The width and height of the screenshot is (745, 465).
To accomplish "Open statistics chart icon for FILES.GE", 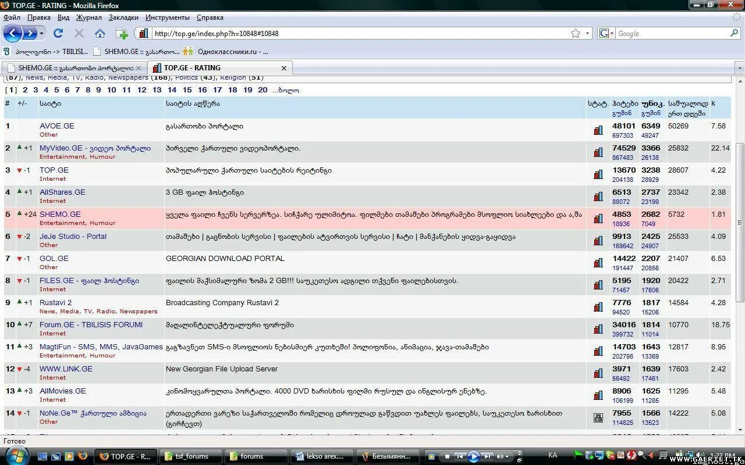I will [x=598, y=285].
